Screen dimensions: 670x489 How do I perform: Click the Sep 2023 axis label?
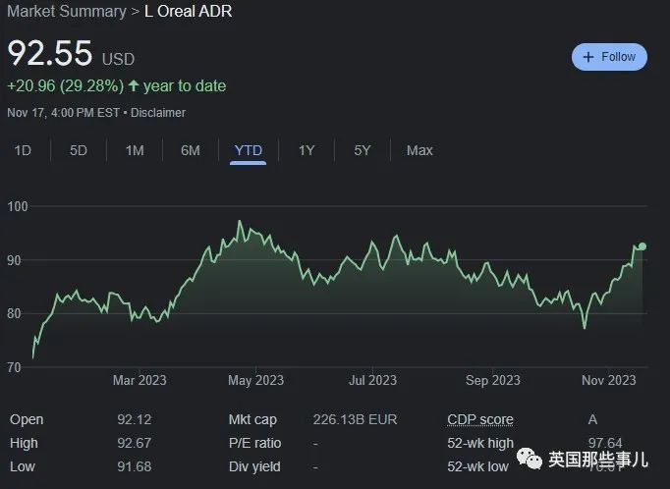click(493, 380)
